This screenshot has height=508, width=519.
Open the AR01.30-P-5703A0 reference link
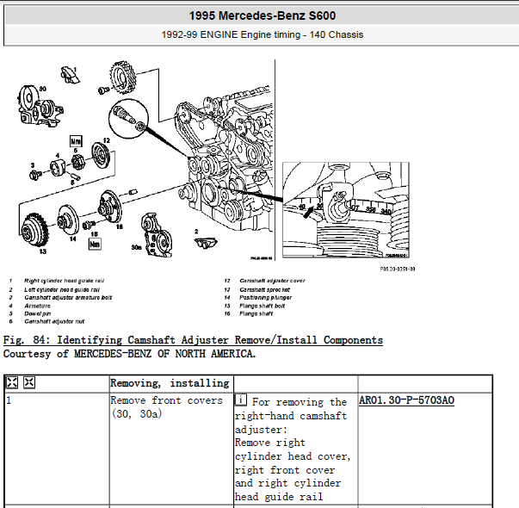click(x=406, y=400)
